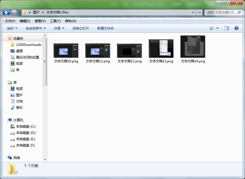
Task: Click the change view icon
Action: [x=212, y=28]
